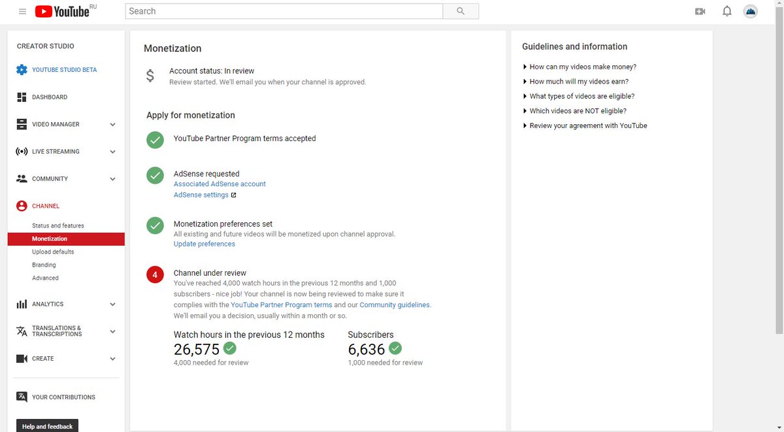Expand the Live Streaming chevron
784x432 pixels.
coord(112,152)
